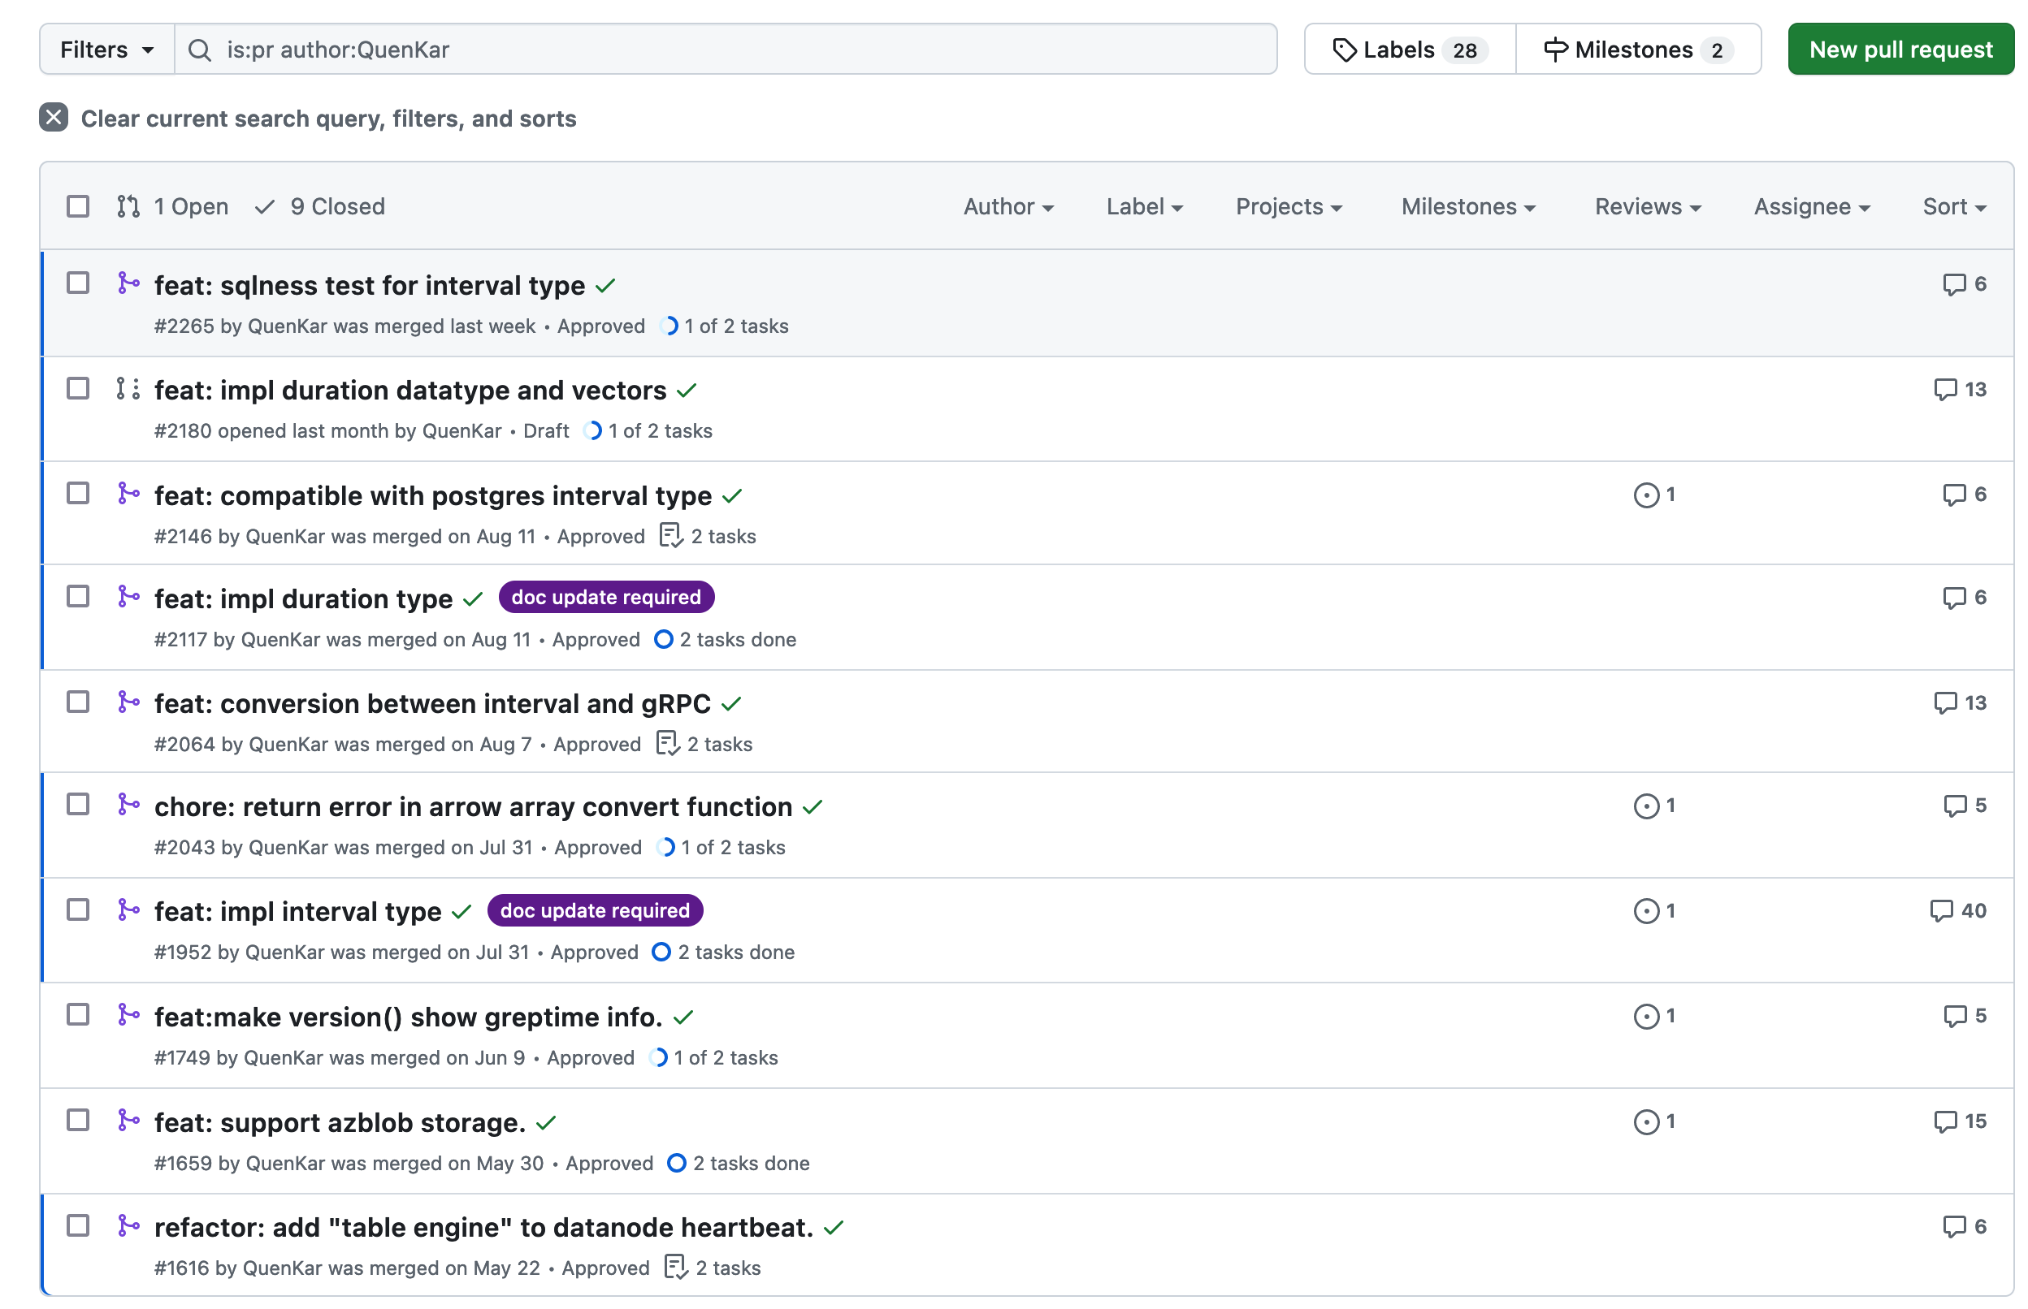Click the New pull request button
The height and width of the screenshot is (1309, 2028).
[1900, 49]
